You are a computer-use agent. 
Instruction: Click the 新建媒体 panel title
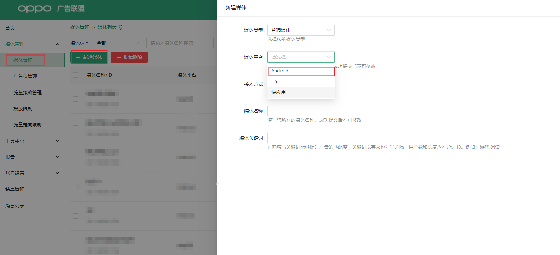[236, 7]
